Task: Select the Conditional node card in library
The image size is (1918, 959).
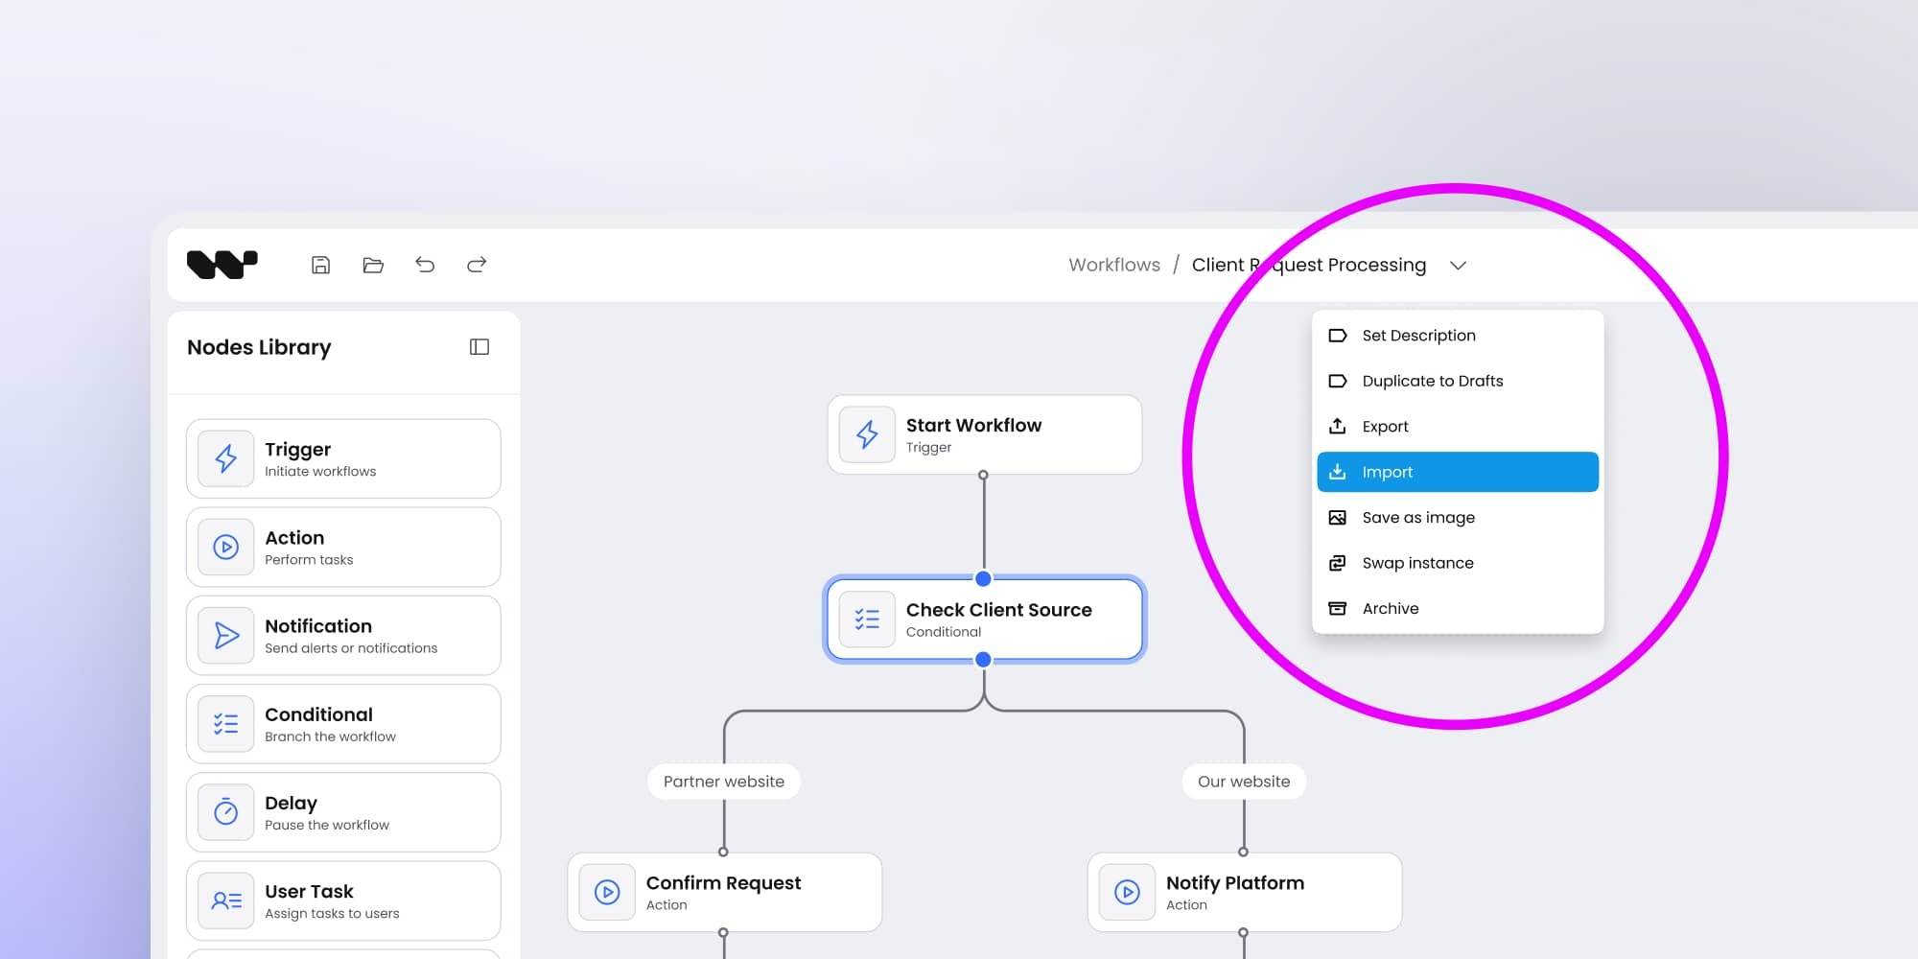Action: coord(343,724)
